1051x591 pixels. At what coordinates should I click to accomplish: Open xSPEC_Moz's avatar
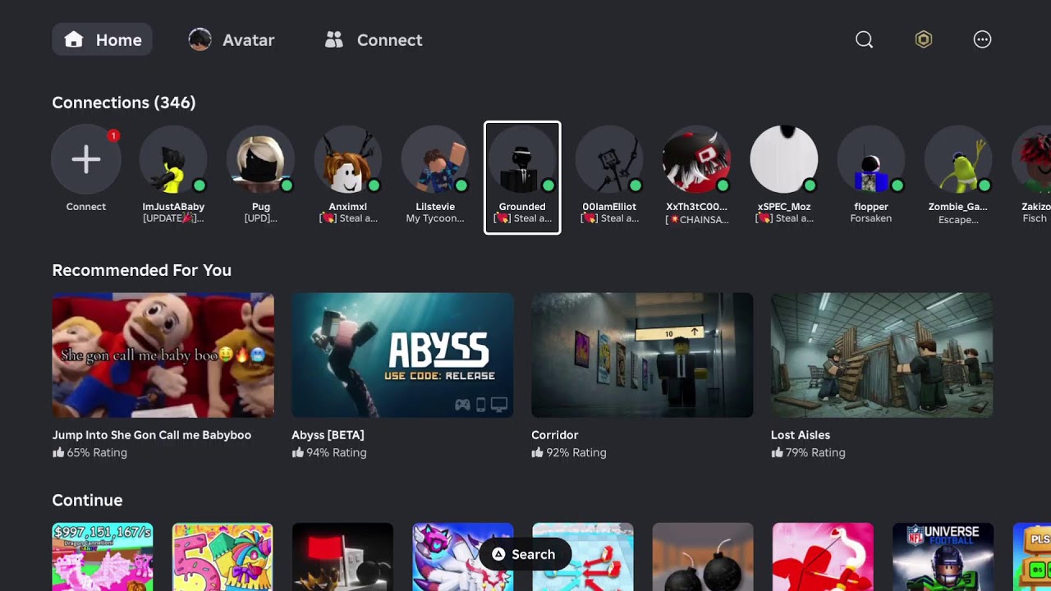click(784, 159)
